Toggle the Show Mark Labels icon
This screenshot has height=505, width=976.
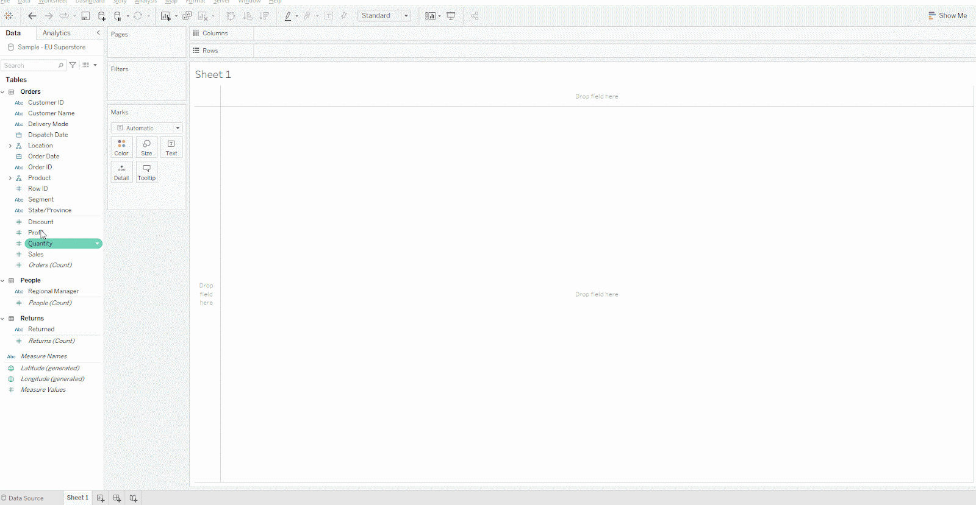329,16
